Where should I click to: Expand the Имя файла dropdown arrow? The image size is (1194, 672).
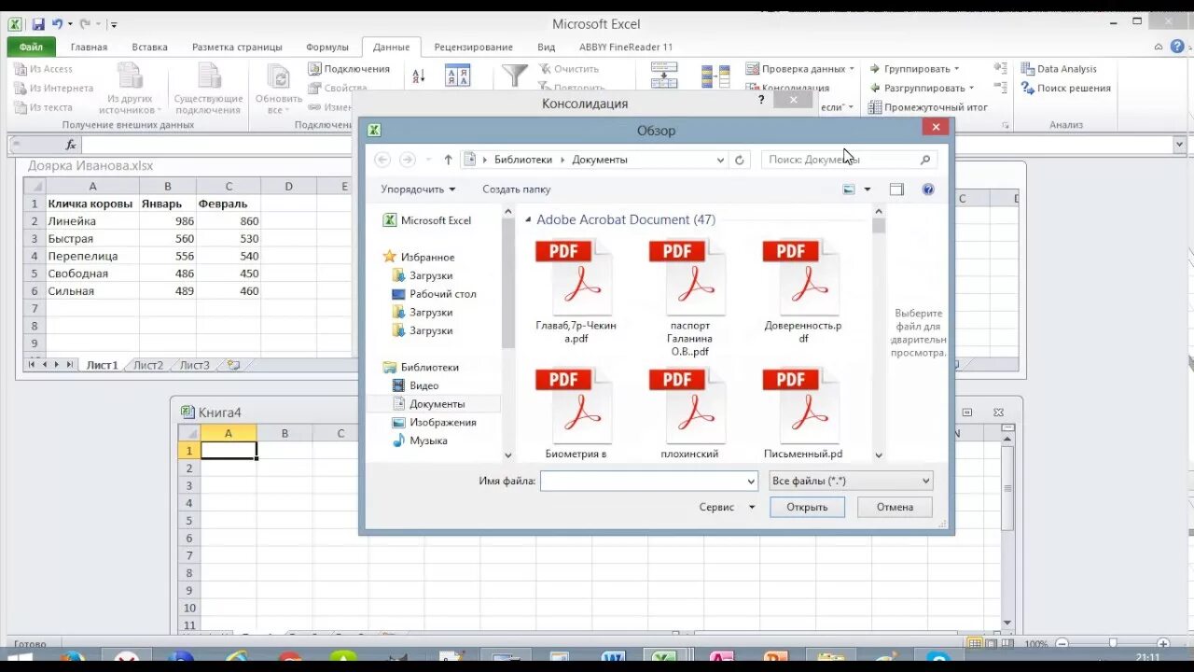click(x=751, y=481)
